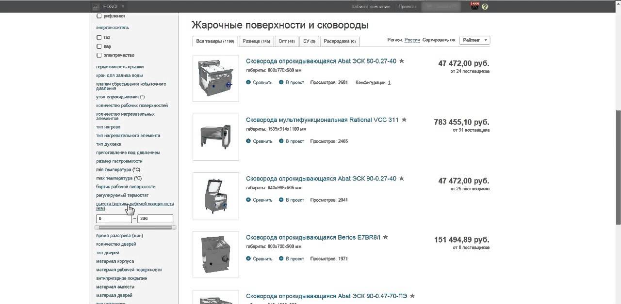Open the help question mark icon
This screenshot has height=304, width=621.
485,7
